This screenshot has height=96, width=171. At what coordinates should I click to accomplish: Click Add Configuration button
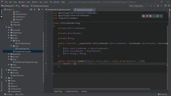pos(137,6)
